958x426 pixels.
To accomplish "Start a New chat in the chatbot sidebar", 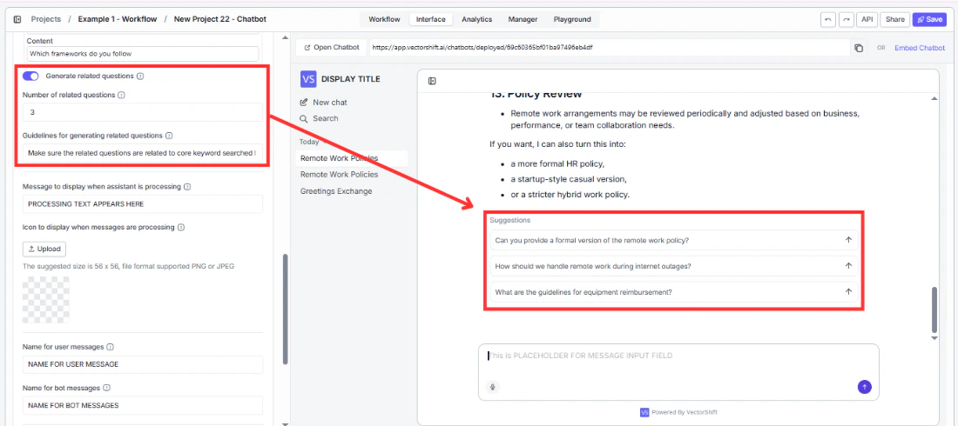I will pyautogui.click(x=324, y=103).
